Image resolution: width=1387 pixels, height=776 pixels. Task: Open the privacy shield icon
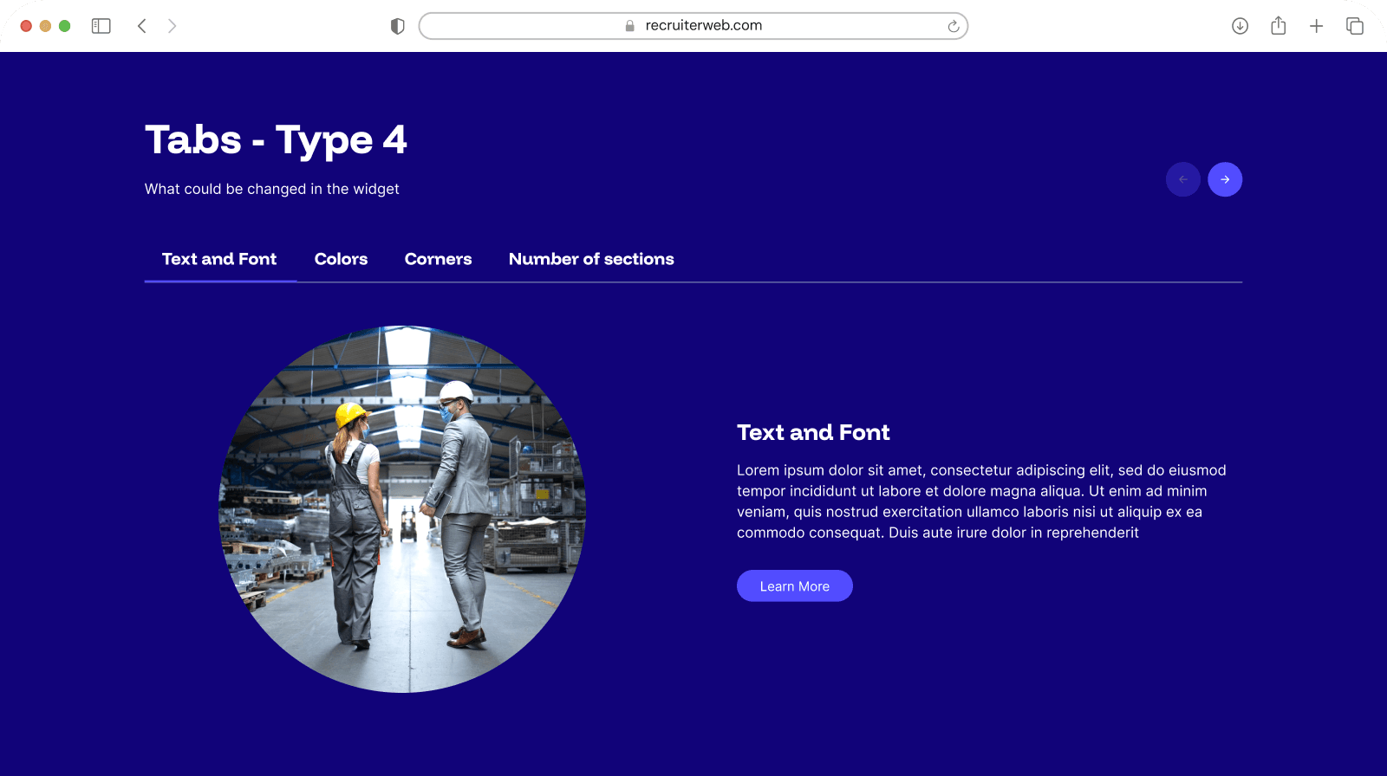tap(398, 26)
